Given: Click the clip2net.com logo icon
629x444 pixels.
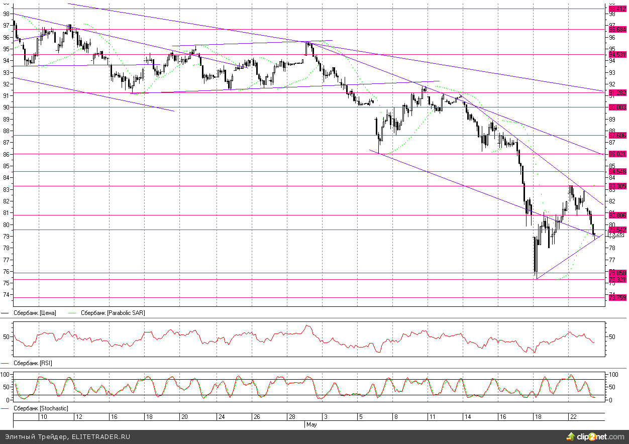Looking at the screenshot, I should tap(571, 436).
